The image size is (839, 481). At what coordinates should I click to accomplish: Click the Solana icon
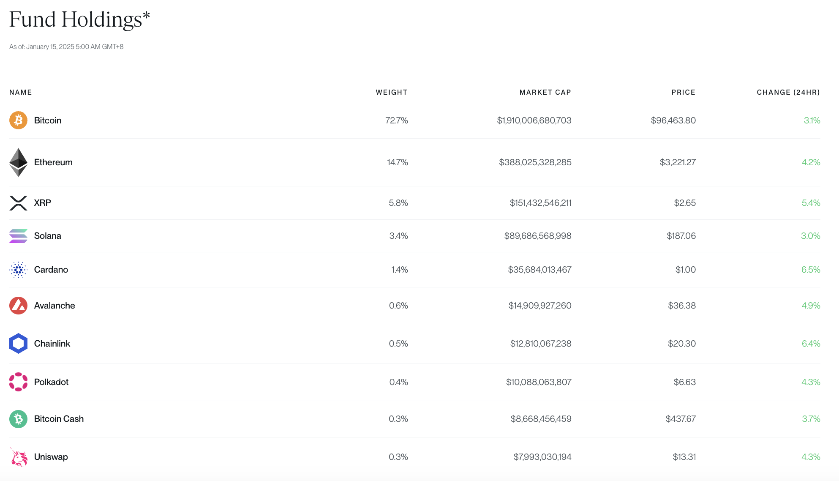(19, 236)
